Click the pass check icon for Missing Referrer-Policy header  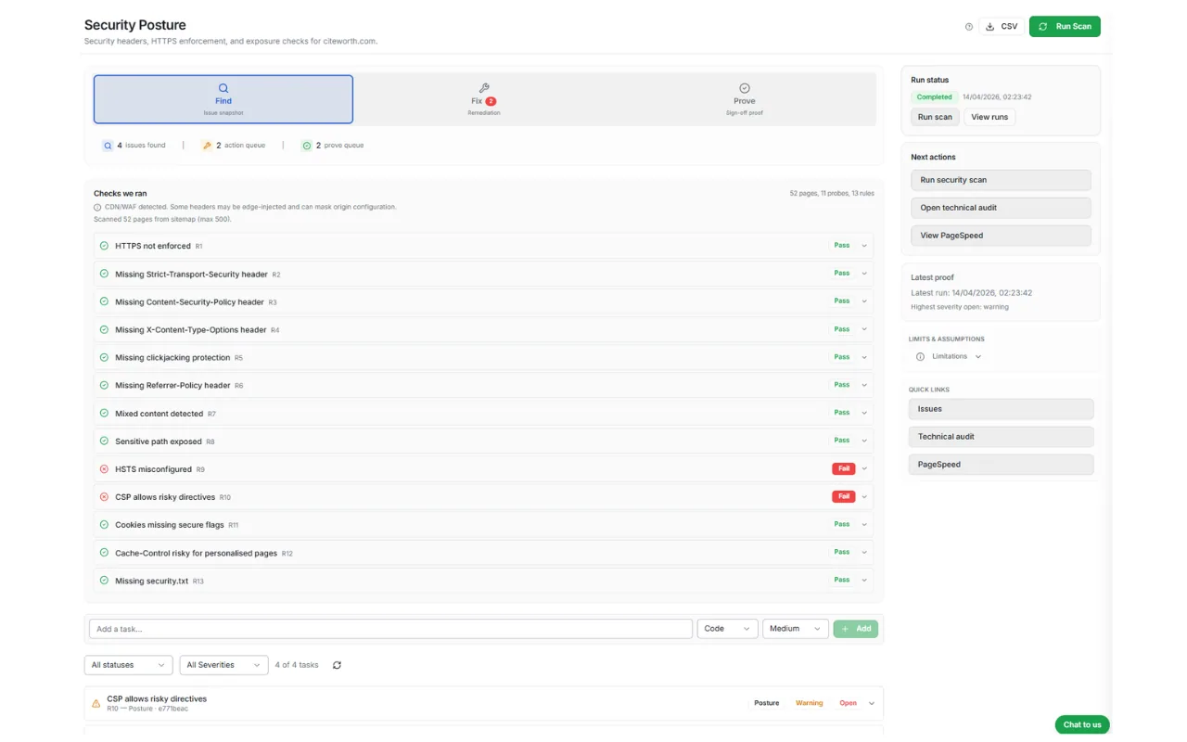[x=104, y=385]
